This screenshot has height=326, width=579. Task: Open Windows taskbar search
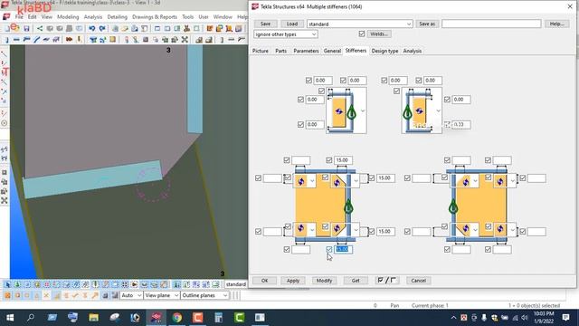tap(31, 318)
